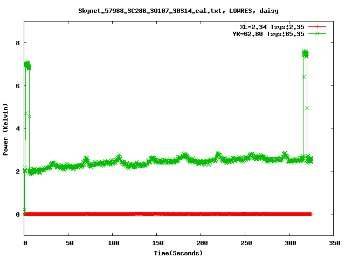
Task: Click the y-axis tick label 4
Action: [x=18, y=128]
